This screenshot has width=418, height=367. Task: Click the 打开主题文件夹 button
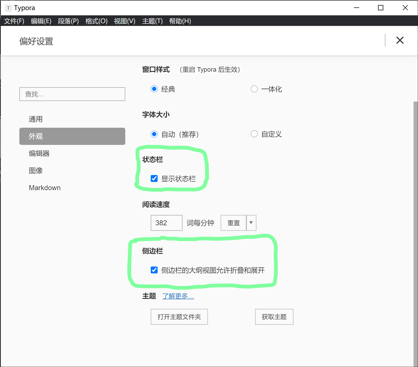click(179, 317)
